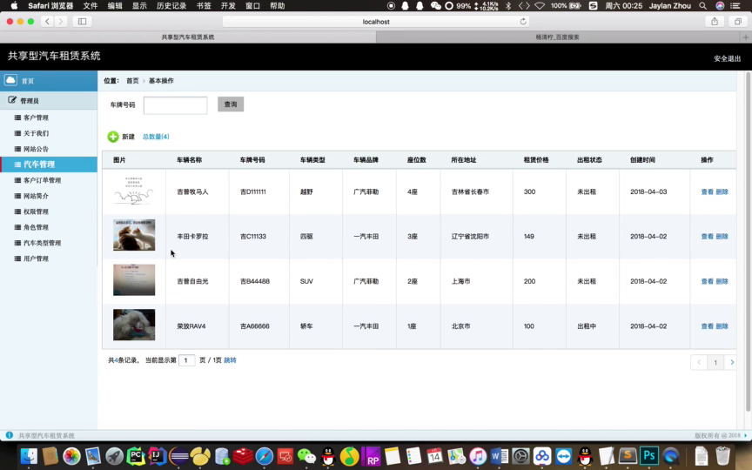Switch to the 杨清柠_百度搜索 tab
The height and width of the screenshot is (470, 752).
point(557,37)
